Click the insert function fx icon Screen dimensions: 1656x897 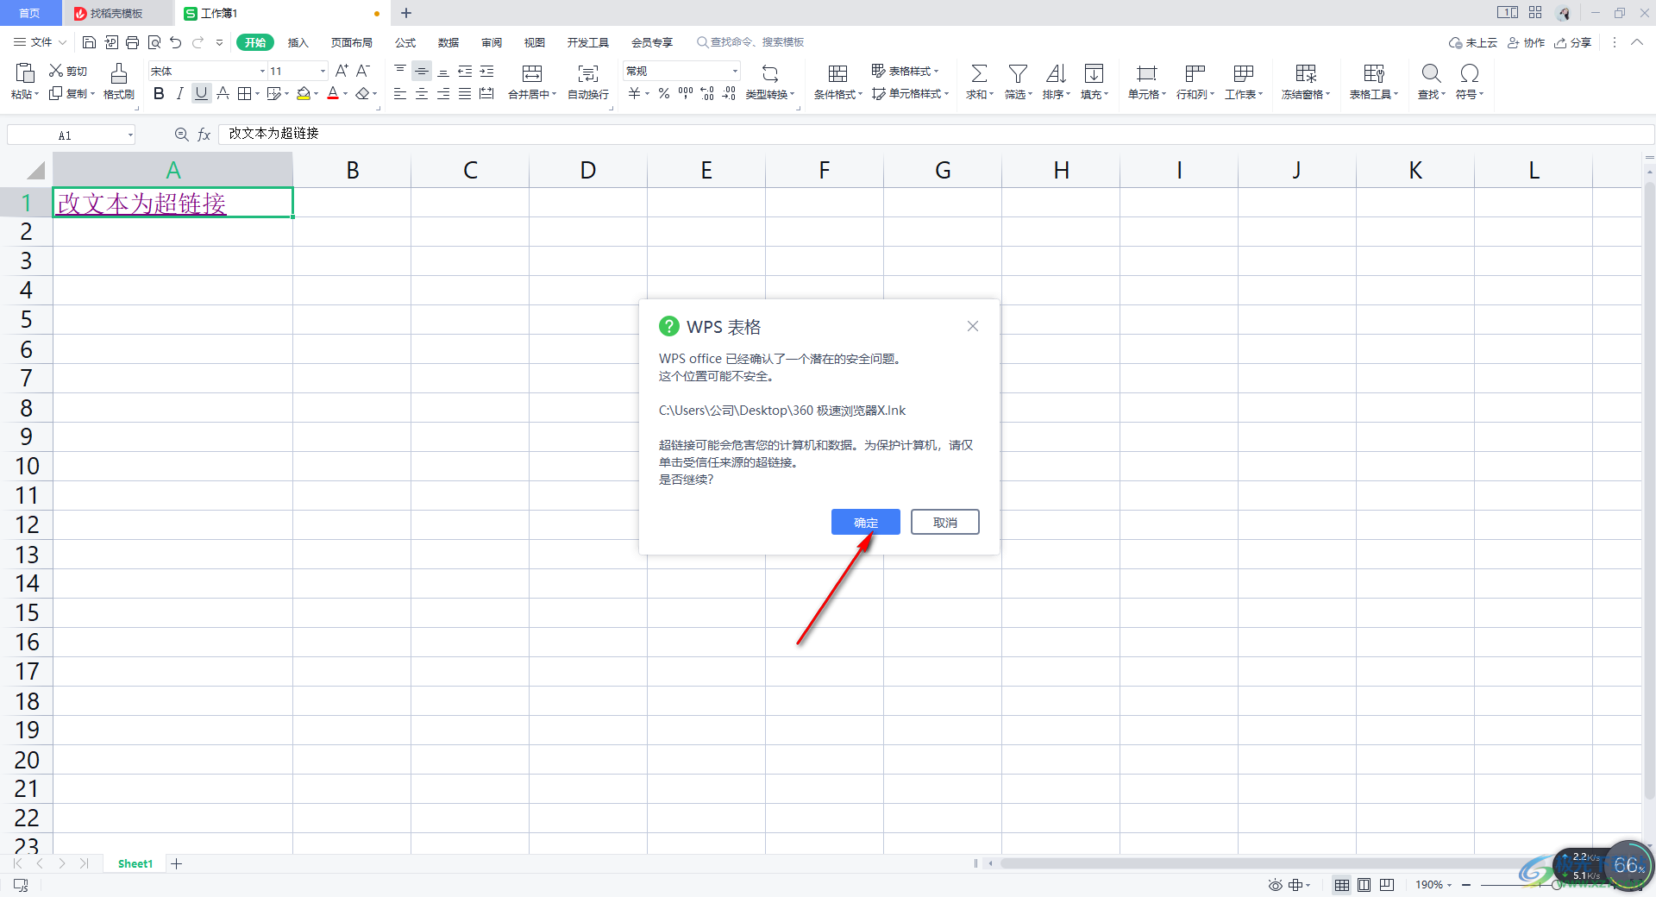click(x=204, y=135)
